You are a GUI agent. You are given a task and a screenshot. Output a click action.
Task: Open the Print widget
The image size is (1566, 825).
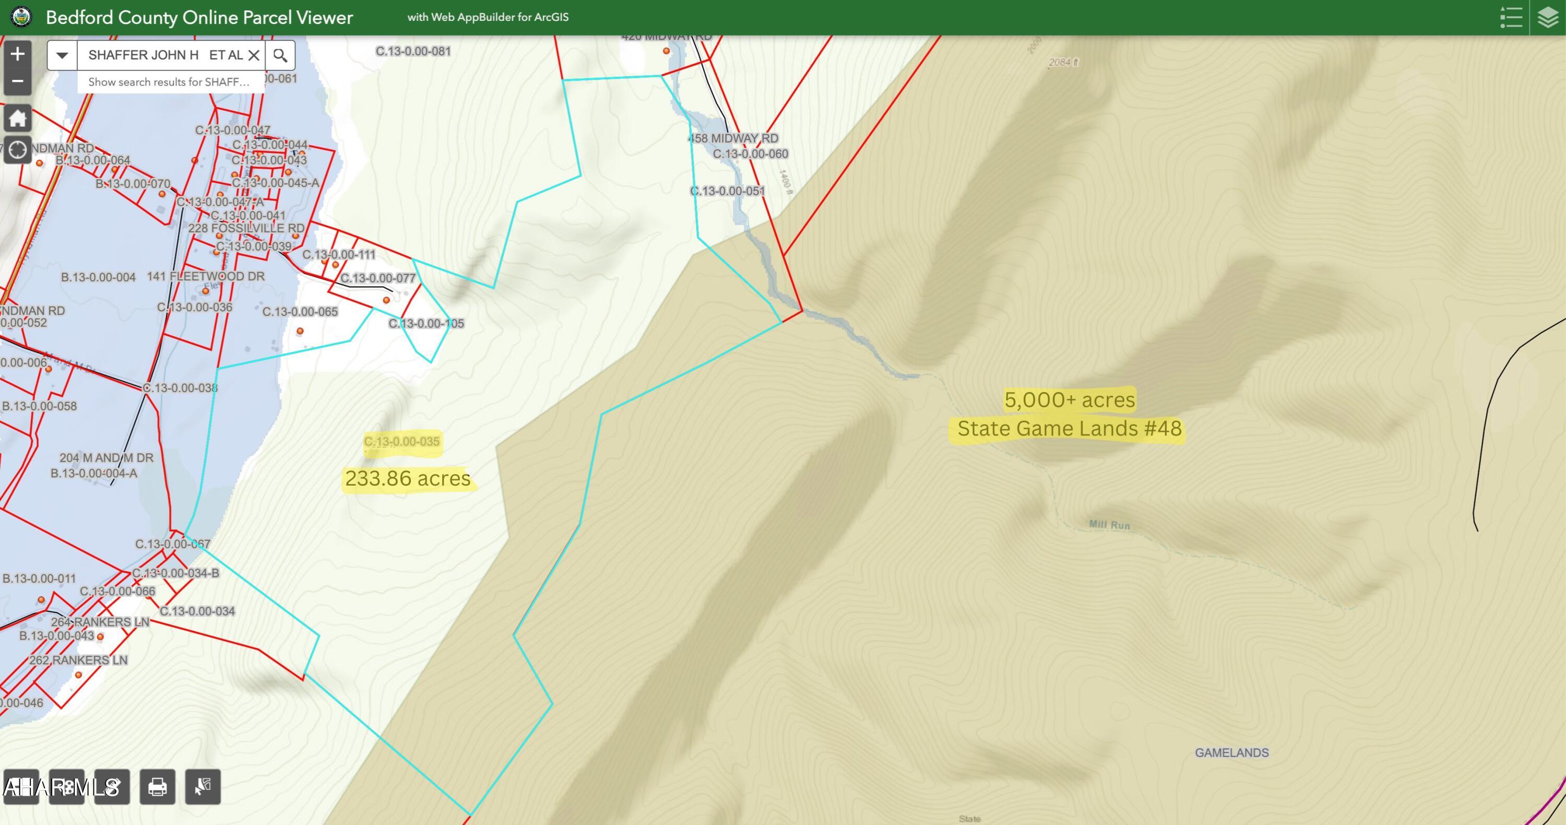pos(158,787)
